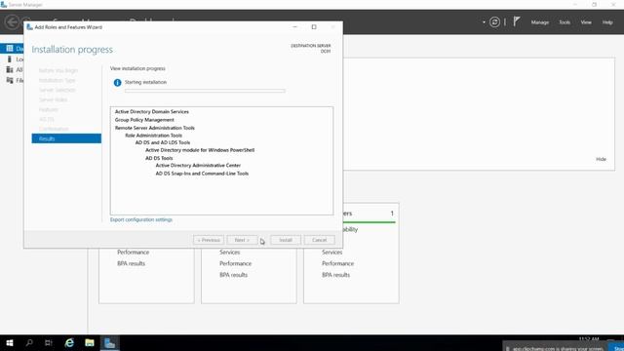The width and height of the screenshot is (624, 351).
Task: Click the Add Roles and Features Wizard title icon
Action: [29, 27]
